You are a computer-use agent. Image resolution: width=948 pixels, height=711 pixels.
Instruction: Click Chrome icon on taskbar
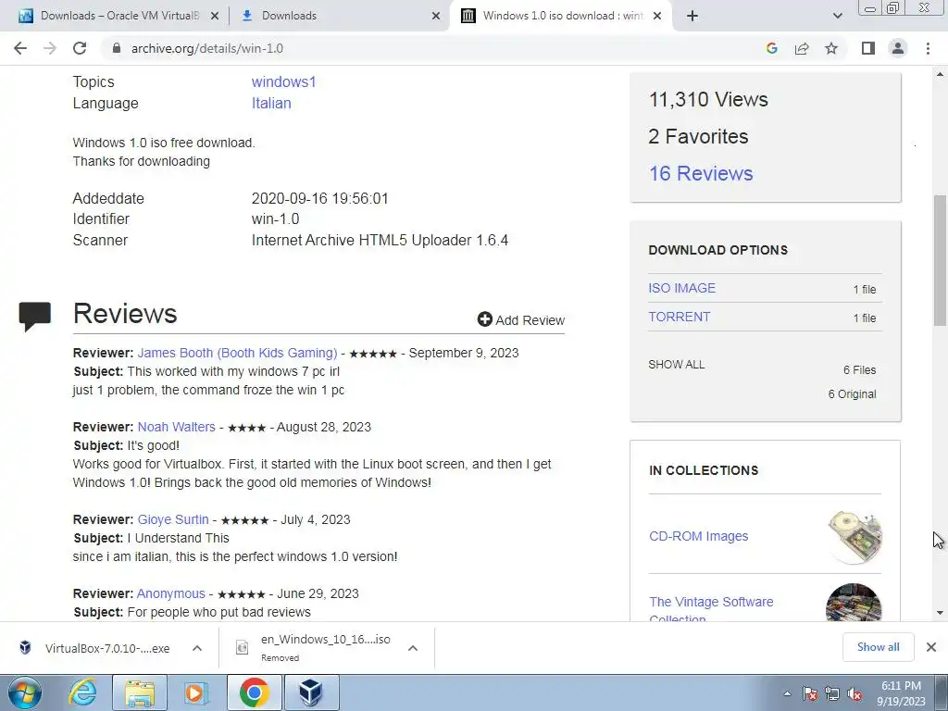(254, 692)
